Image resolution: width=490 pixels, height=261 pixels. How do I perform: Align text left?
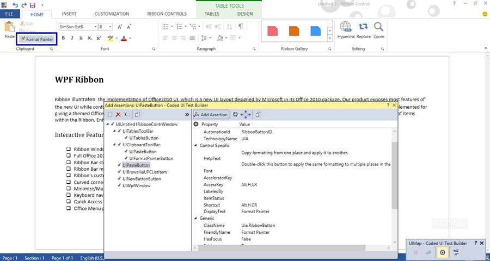[x=166, y=38]
